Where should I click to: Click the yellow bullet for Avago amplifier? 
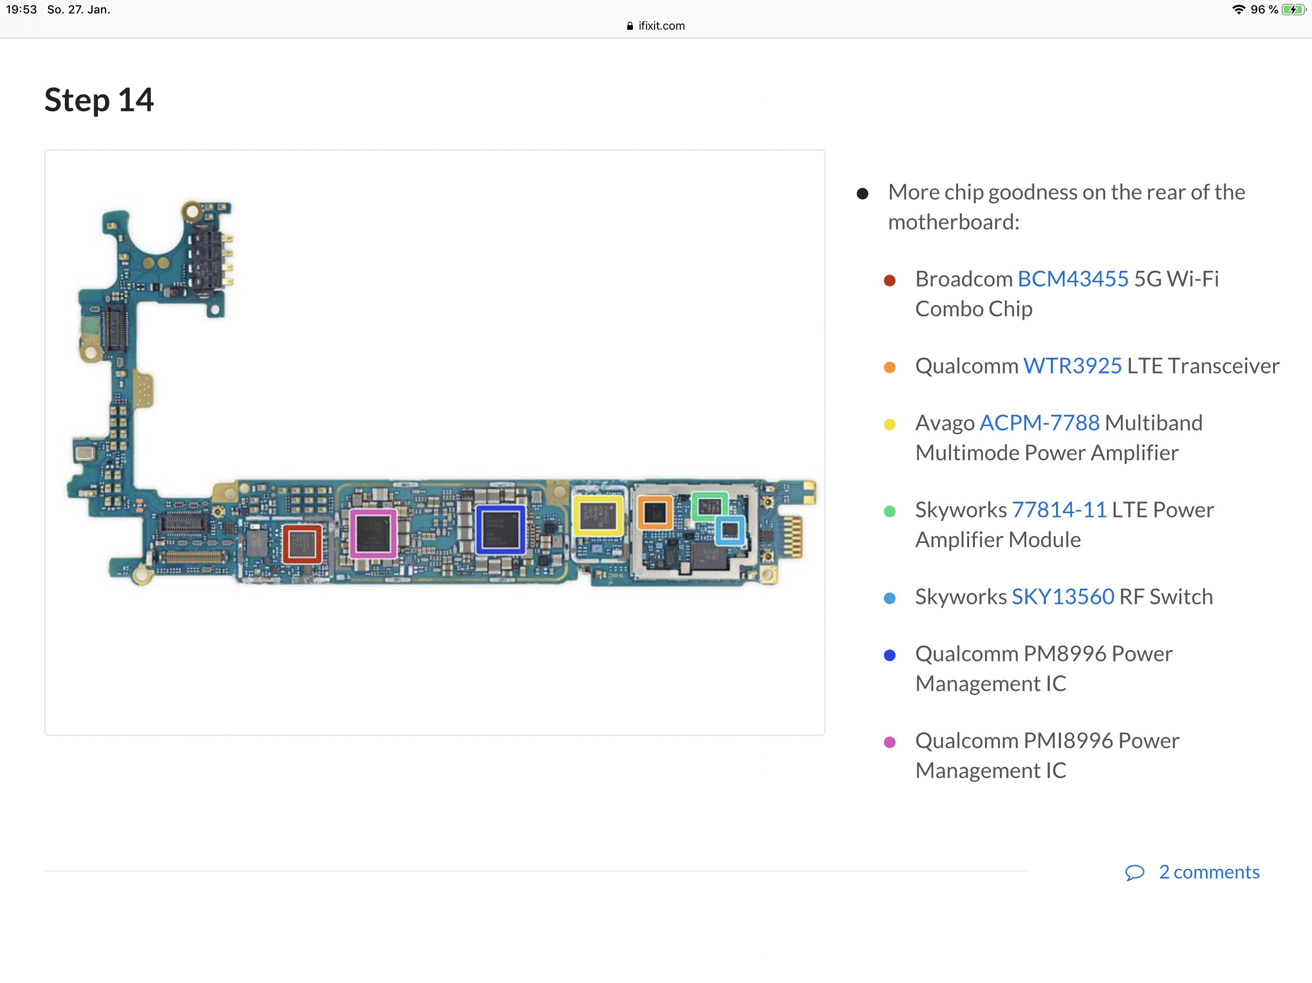[x=889, y=424]
